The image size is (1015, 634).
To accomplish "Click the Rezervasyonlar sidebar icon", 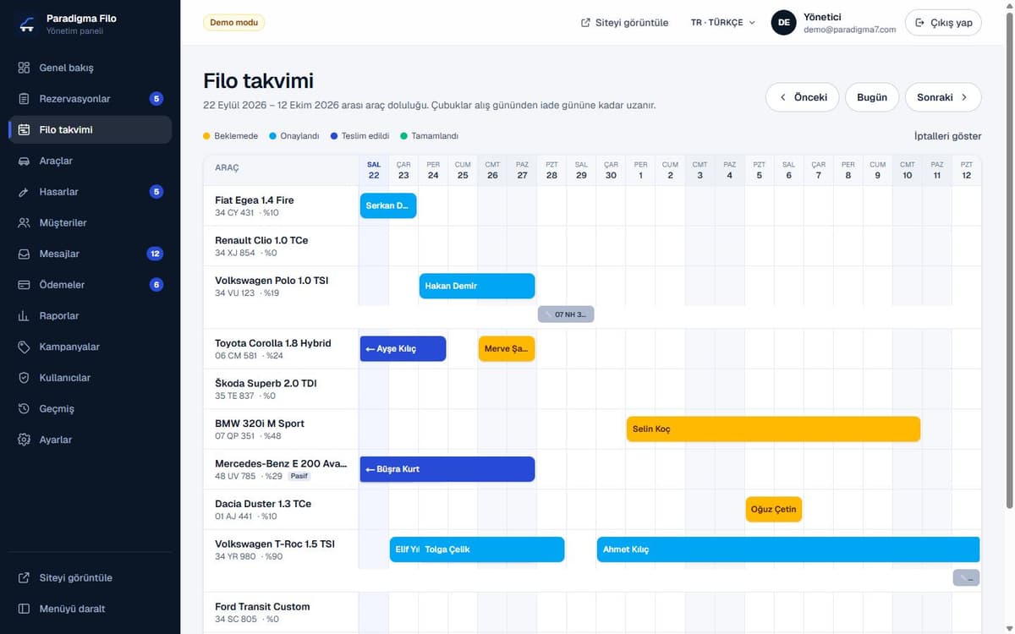I will point(24,99).
